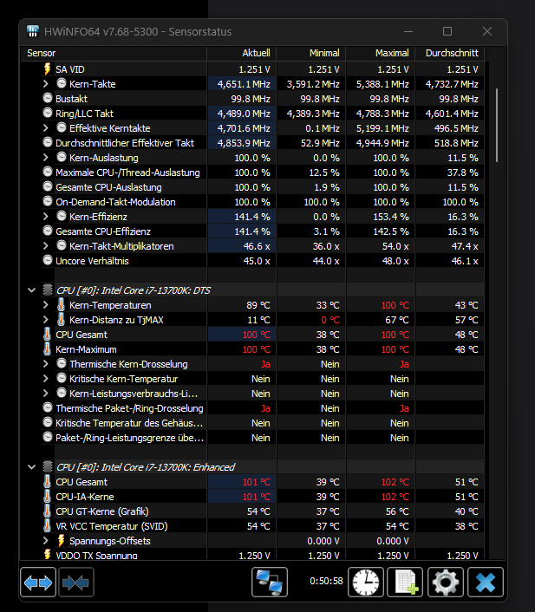Image resolution: width=535 pixels, height=612 pixels.
Task: Maximize the HWiNFO64 Sensorstatus window
Action: [x=447, y=31]
